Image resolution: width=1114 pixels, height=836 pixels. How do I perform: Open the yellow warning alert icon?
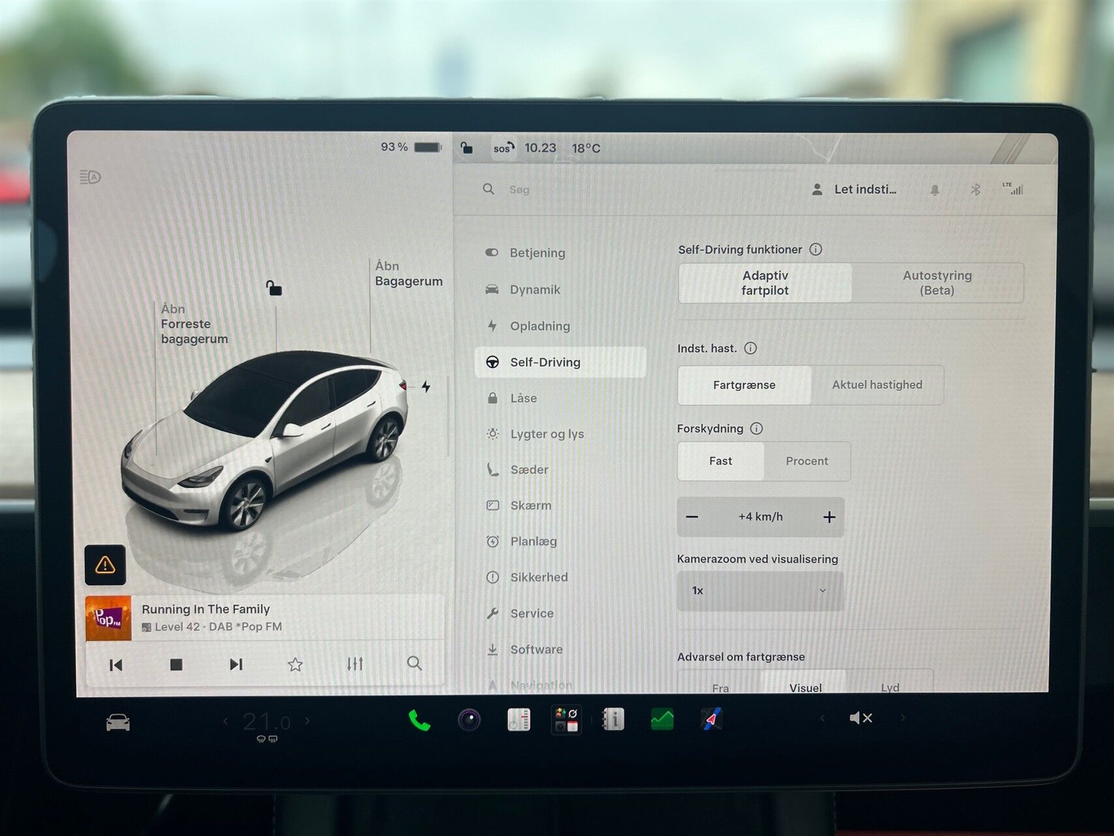[x=105, y=565]
